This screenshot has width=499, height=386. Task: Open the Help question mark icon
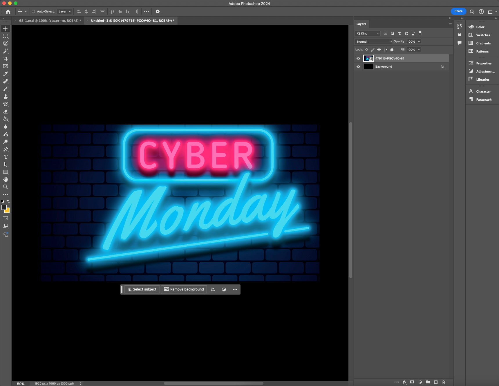[x=481, y=12]
